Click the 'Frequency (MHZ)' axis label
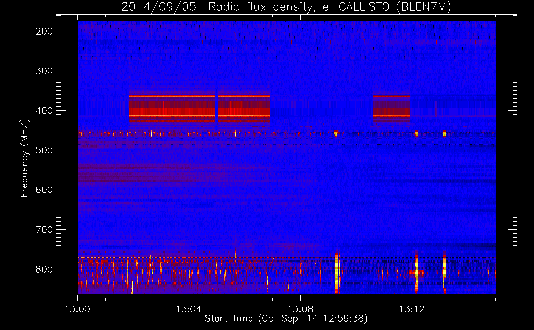534x330 pixels. coord(25,158)
